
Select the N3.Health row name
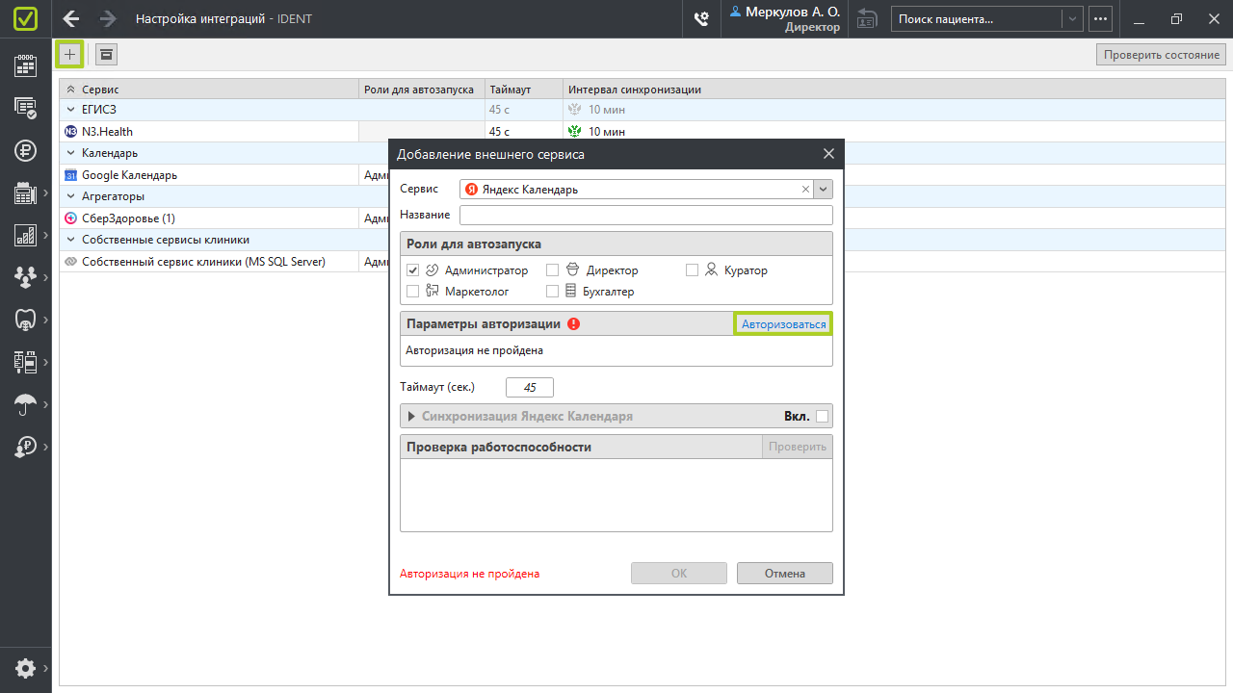(107, 132)
